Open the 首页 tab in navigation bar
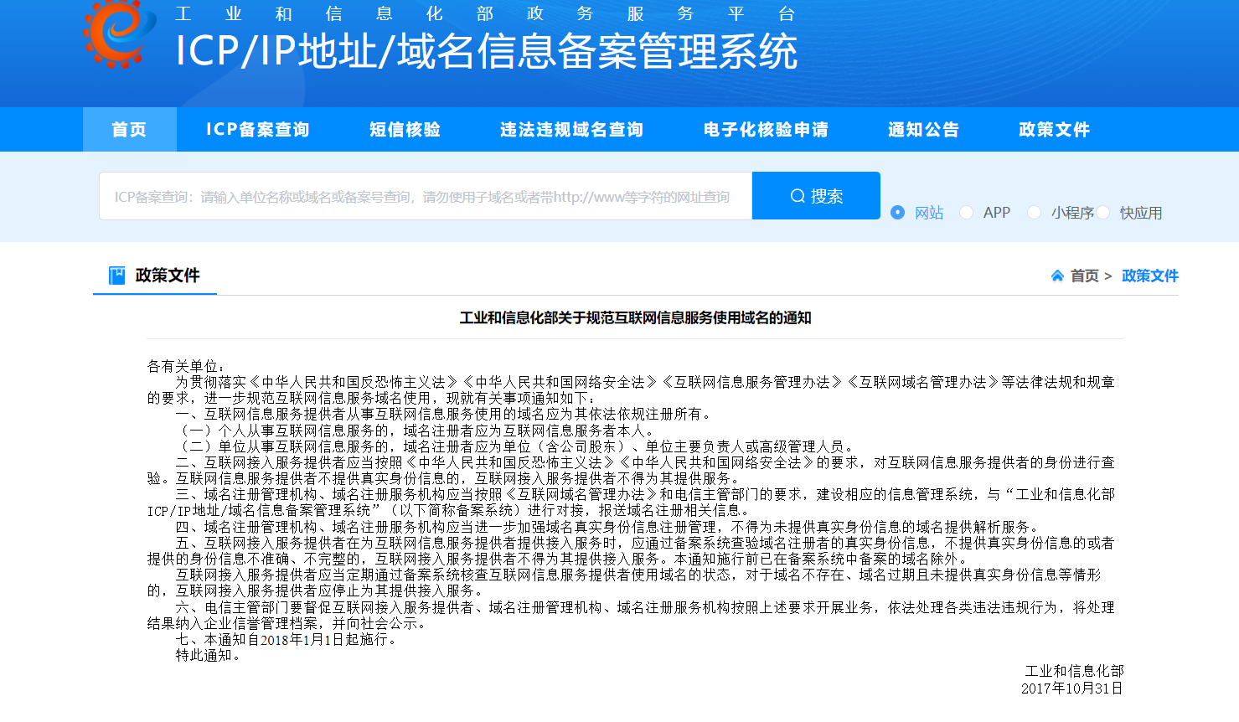1239x722 pixels. (x=129, y=130)
